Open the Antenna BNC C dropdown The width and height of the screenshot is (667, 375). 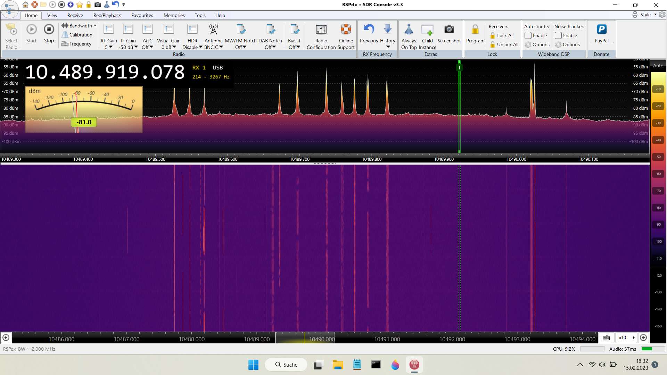(214, 47)
